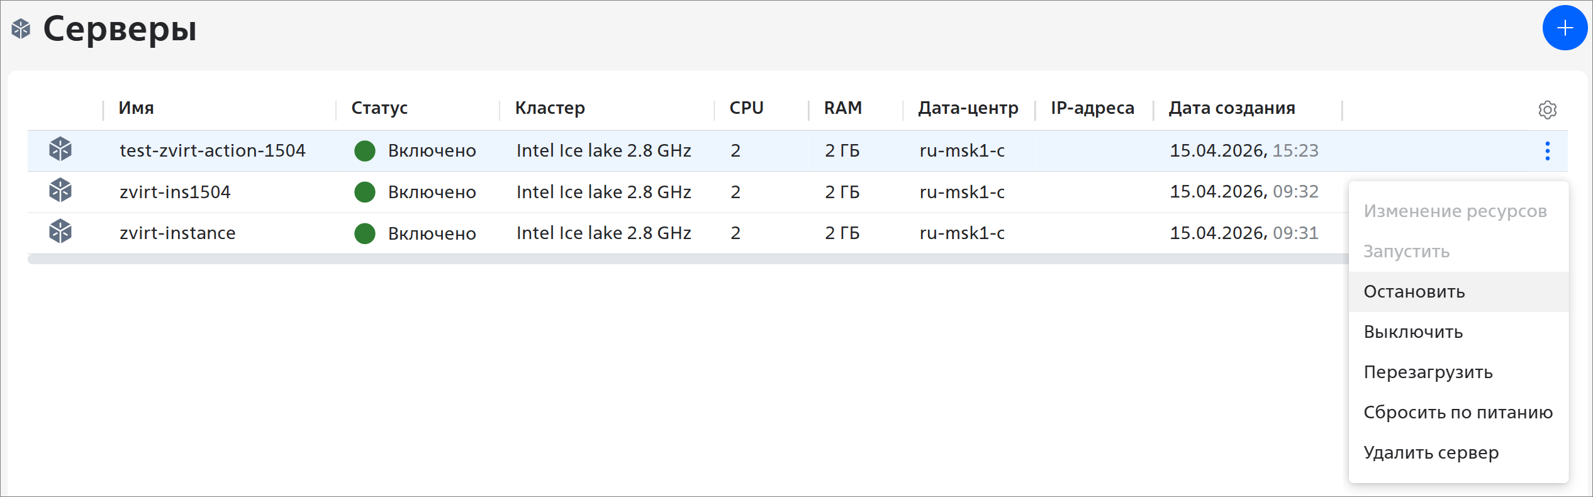Click the Серверы page header icon
Viewport: 1593px width, 497px height.
coord(21,29)
